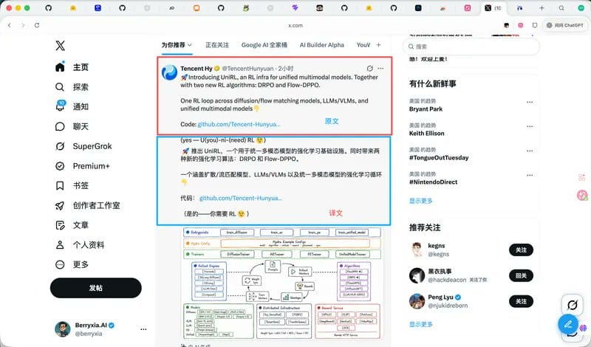Open the #NintendoDirect trend
This screenshot has width=591, height=347.
tap(433, 182)
